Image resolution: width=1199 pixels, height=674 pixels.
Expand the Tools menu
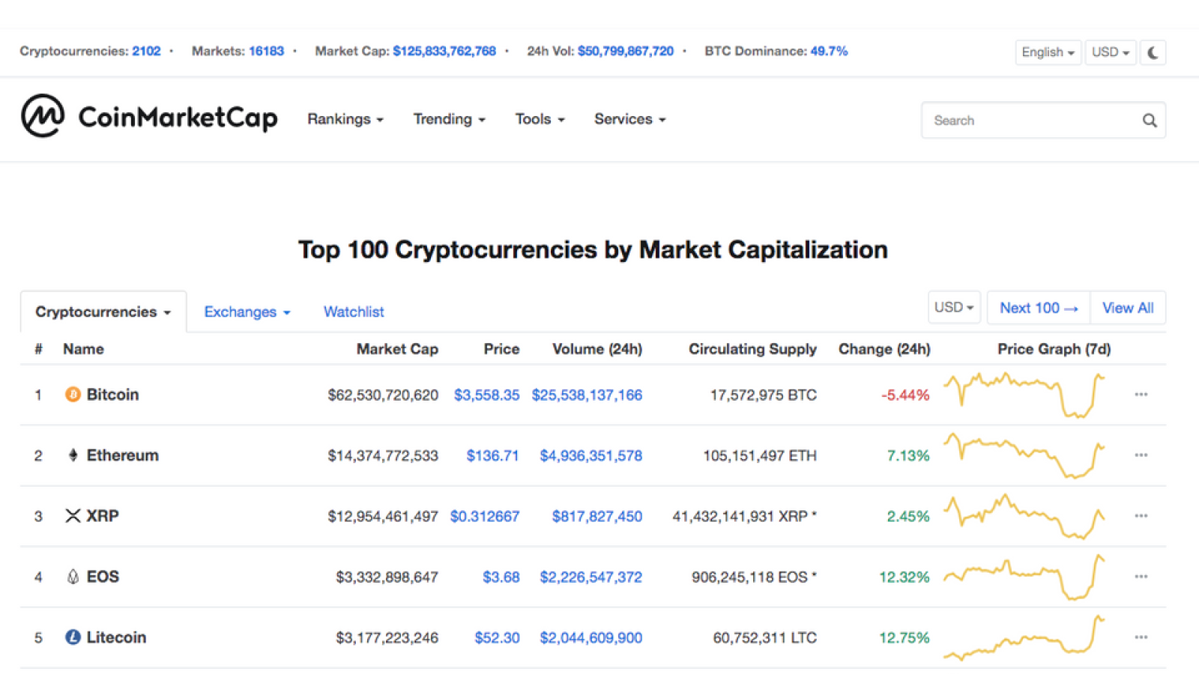click(x=540, y=119)
